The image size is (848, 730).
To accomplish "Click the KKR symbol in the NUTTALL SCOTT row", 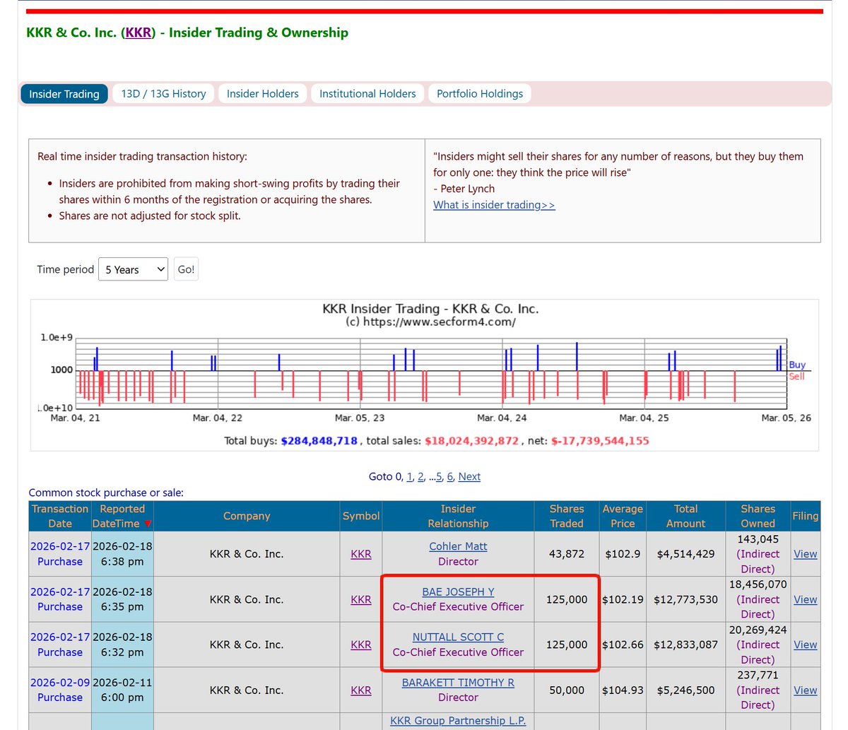I will pos(361,644).
